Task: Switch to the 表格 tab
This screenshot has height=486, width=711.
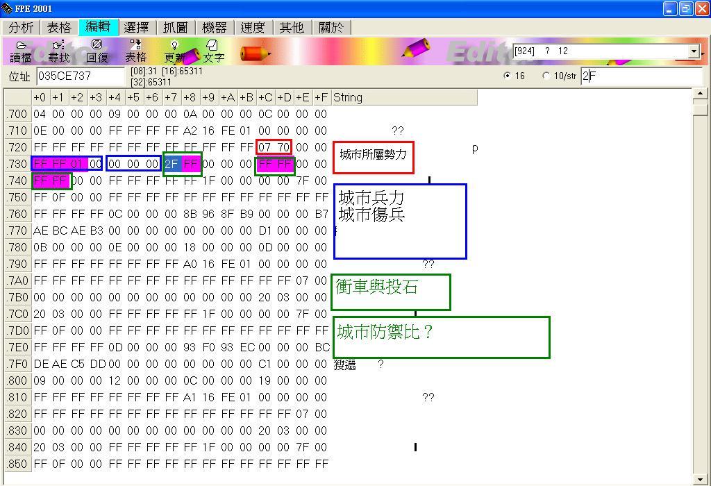Action: [x=60, y=28]
